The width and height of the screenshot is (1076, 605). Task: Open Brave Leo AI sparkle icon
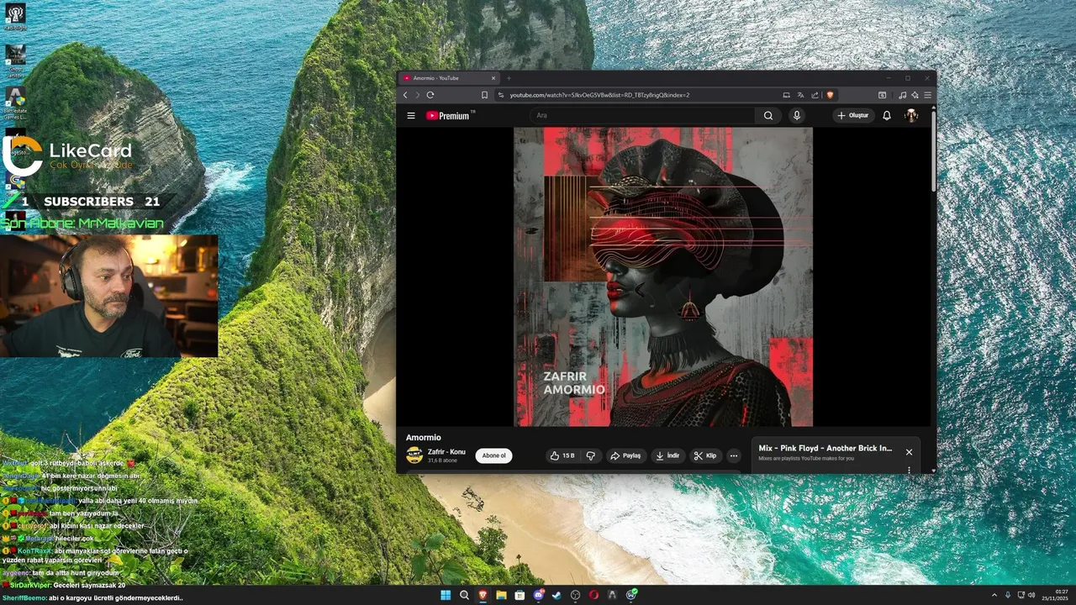point(915,95)
